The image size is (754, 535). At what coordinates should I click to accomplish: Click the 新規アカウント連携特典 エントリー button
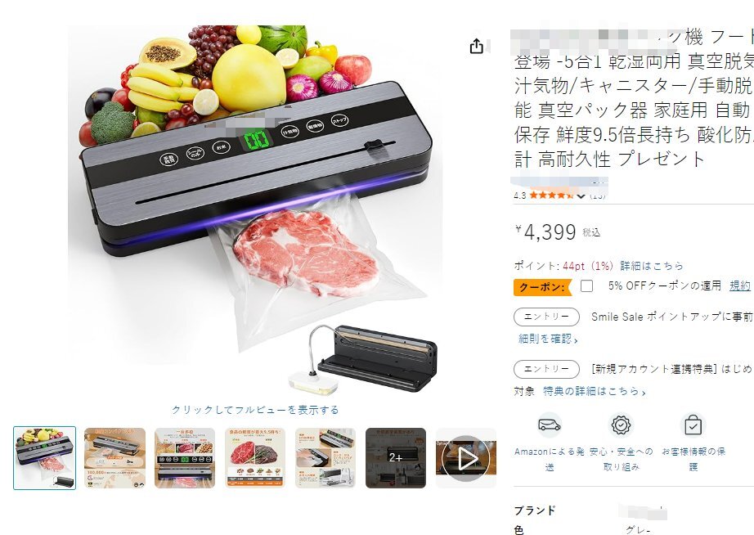pyautogui.click(x=547, y=369)
